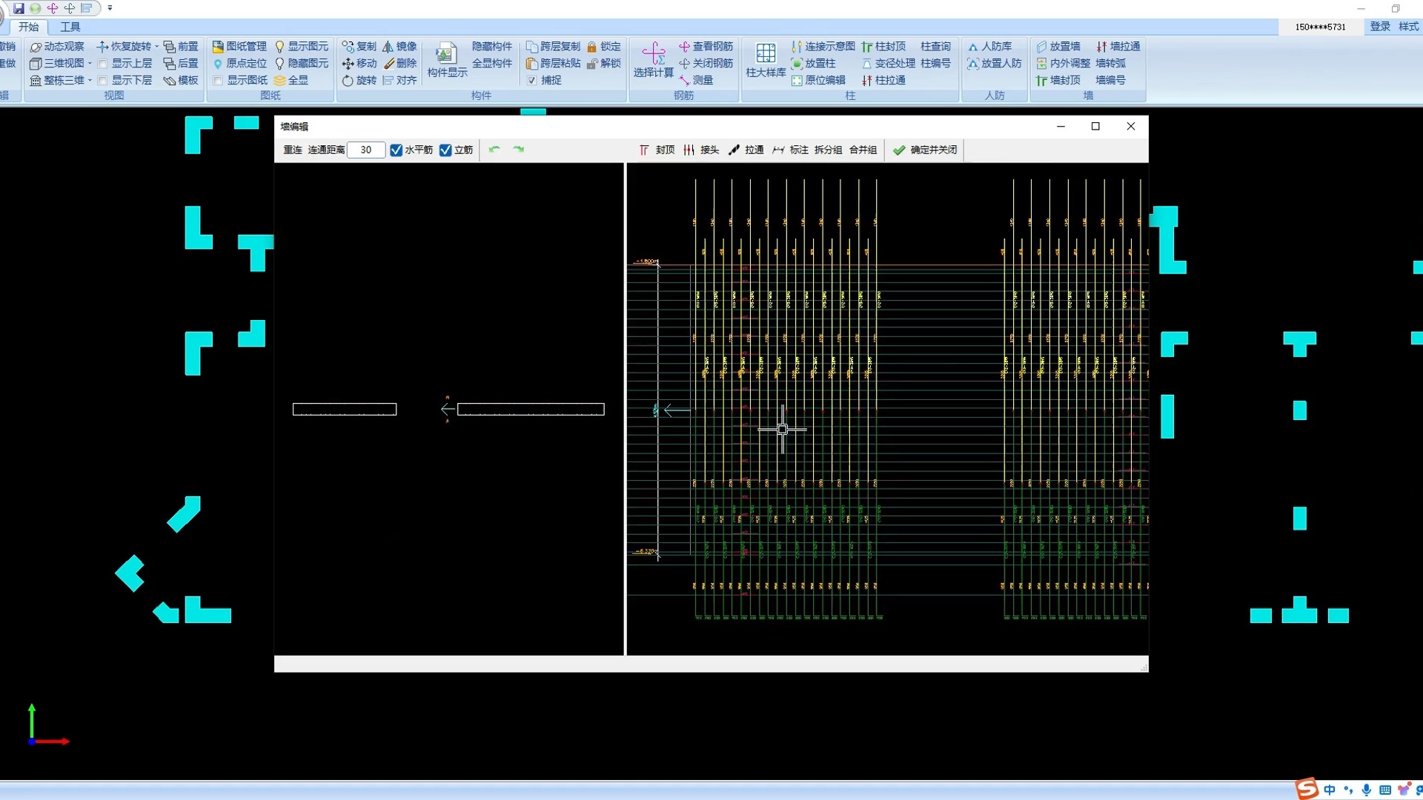Screen dimensions: 1423x800
Task: Click 封顶 tool in wall editor
Action: 657,150
